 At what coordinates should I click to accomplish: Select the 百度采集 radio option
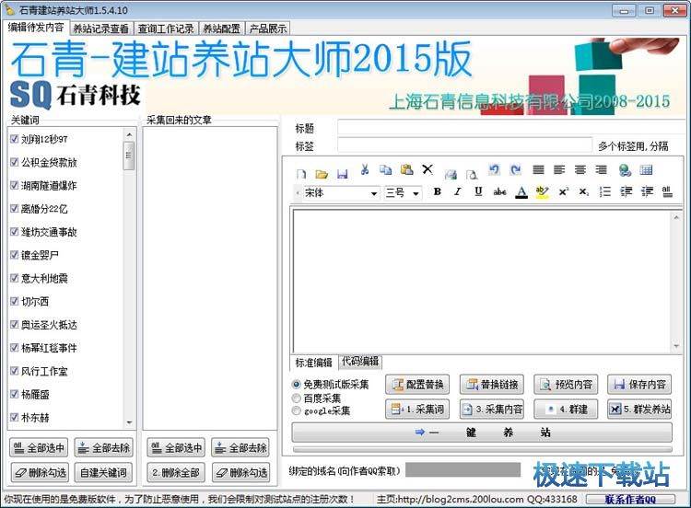tap(297, 398)
